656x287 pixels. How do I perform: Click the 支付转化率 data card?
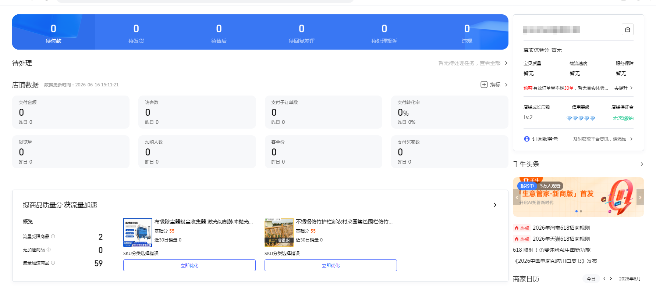450,112
